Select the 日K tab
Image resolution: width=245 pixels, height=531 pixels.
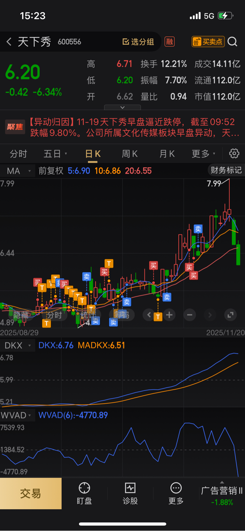pyautogui.click(x=93, y=154)
